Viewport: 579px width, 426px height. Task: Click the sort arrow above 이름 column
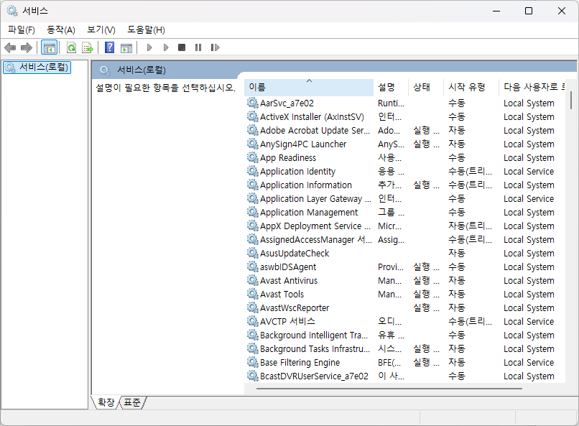[x=310, y=81]
